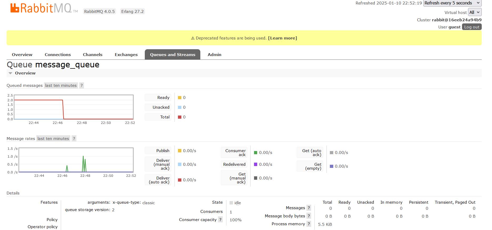The width and height of the screenshot is (492, 230).
Task: Click the 'RabbitMQ 4.0.5' version label
Action: 100,11
